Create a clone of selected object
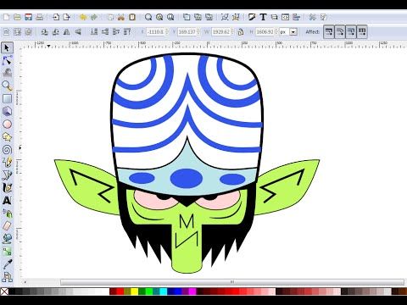 pos(198,18)
